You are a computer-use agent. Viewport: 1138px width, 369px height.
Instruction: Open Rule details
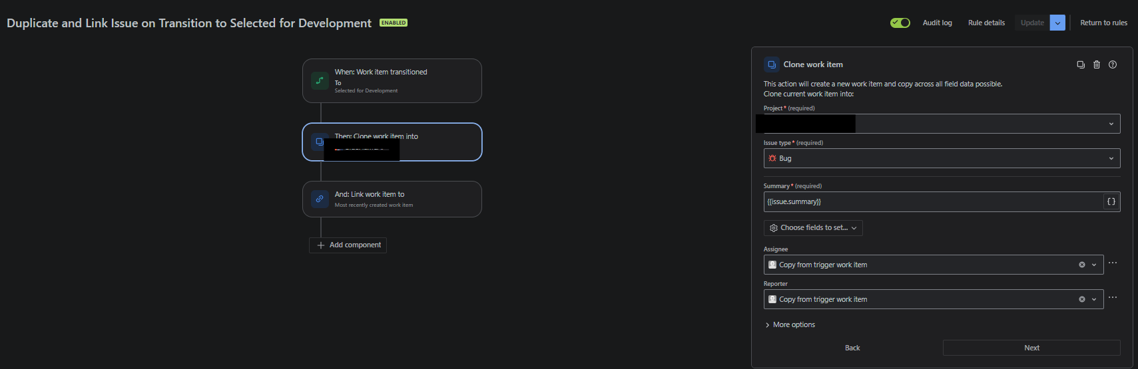[986, 23]
